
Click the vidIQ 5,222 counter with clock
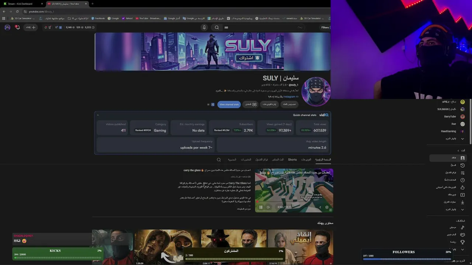point(90,27)
